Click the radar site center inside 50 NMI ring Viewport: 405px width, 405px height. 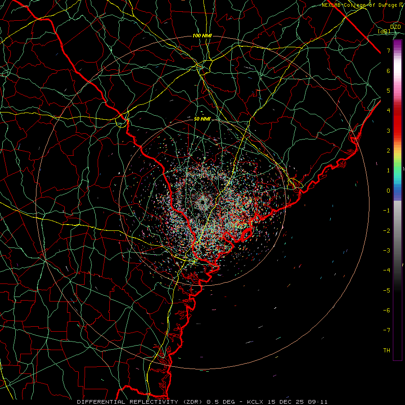click(x=202, y=202)
